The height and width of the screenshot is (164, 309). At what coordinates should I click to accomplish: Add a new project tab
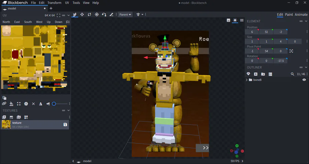(51, 8)
